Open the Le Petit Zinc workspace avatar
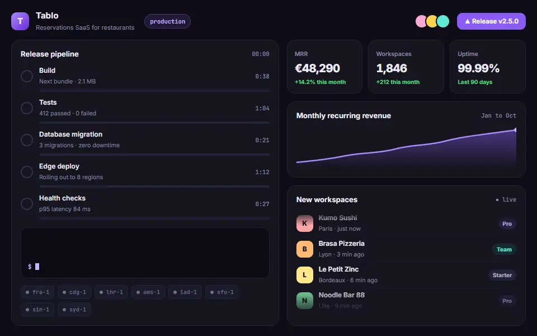This screenshot has width=537, height=336. (x=305, y=274)
